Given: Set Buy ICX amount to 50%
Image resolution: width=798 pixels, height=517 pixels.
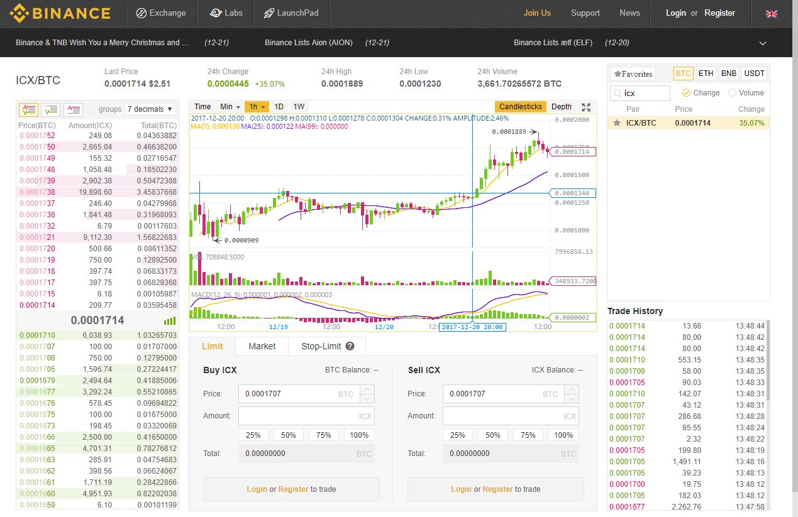Looking at the screenshot, I should pyautogui.click(x=289, y=435).
